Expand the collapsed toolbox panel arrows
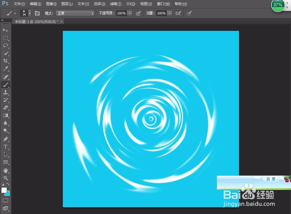The height and width of the screenshot is (214, 291). pos(2,20)
